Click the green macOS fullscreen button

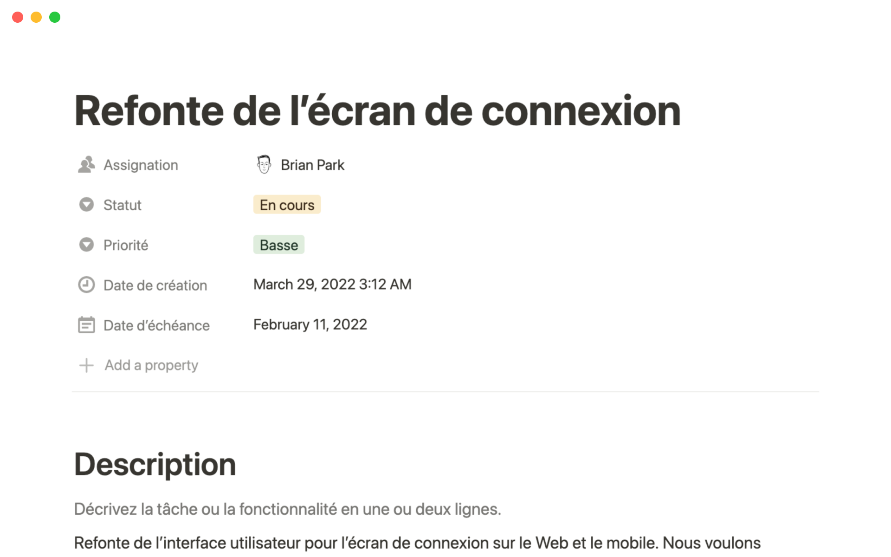[x=55, y=17]
